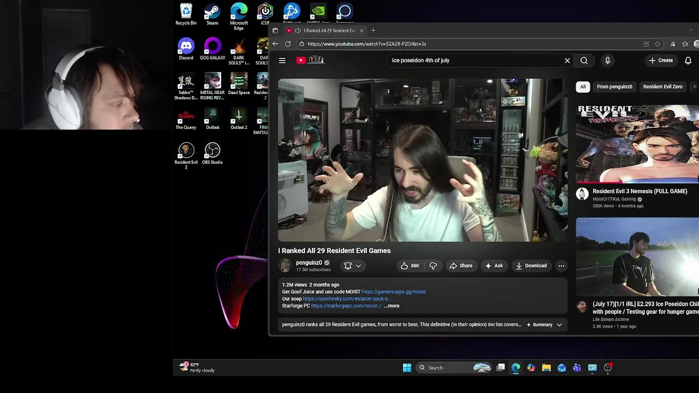Open usecheeky.com starter pack link
Viewport: 699px width, 393px height.
click(346, 299)
